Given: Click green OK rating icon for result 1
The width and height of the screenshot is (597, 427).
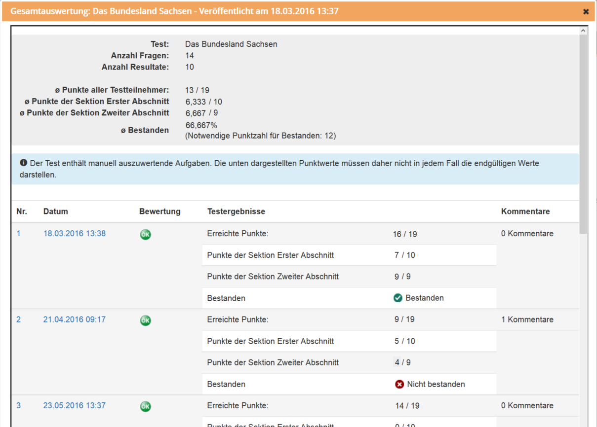Looking at the screenshot, I should [145, 235].
